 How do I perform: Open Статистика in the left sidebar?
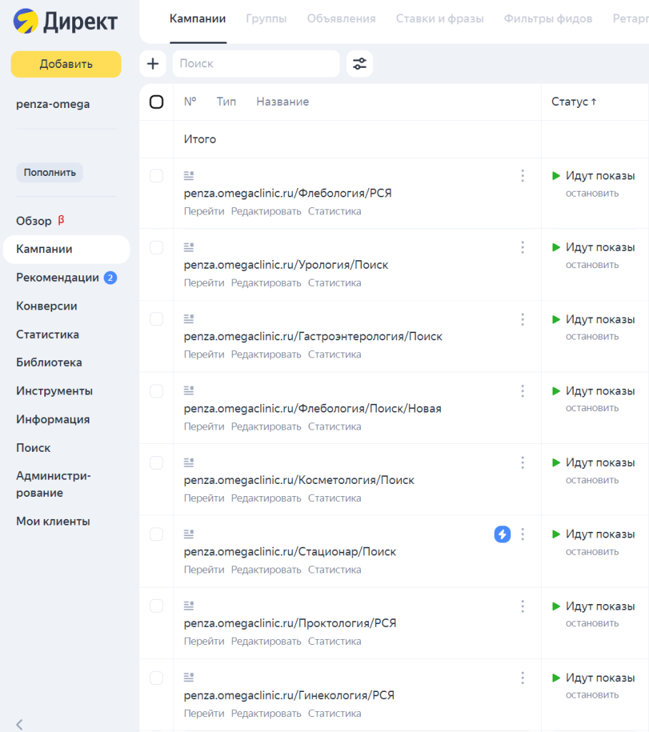[x=48, y=335]
